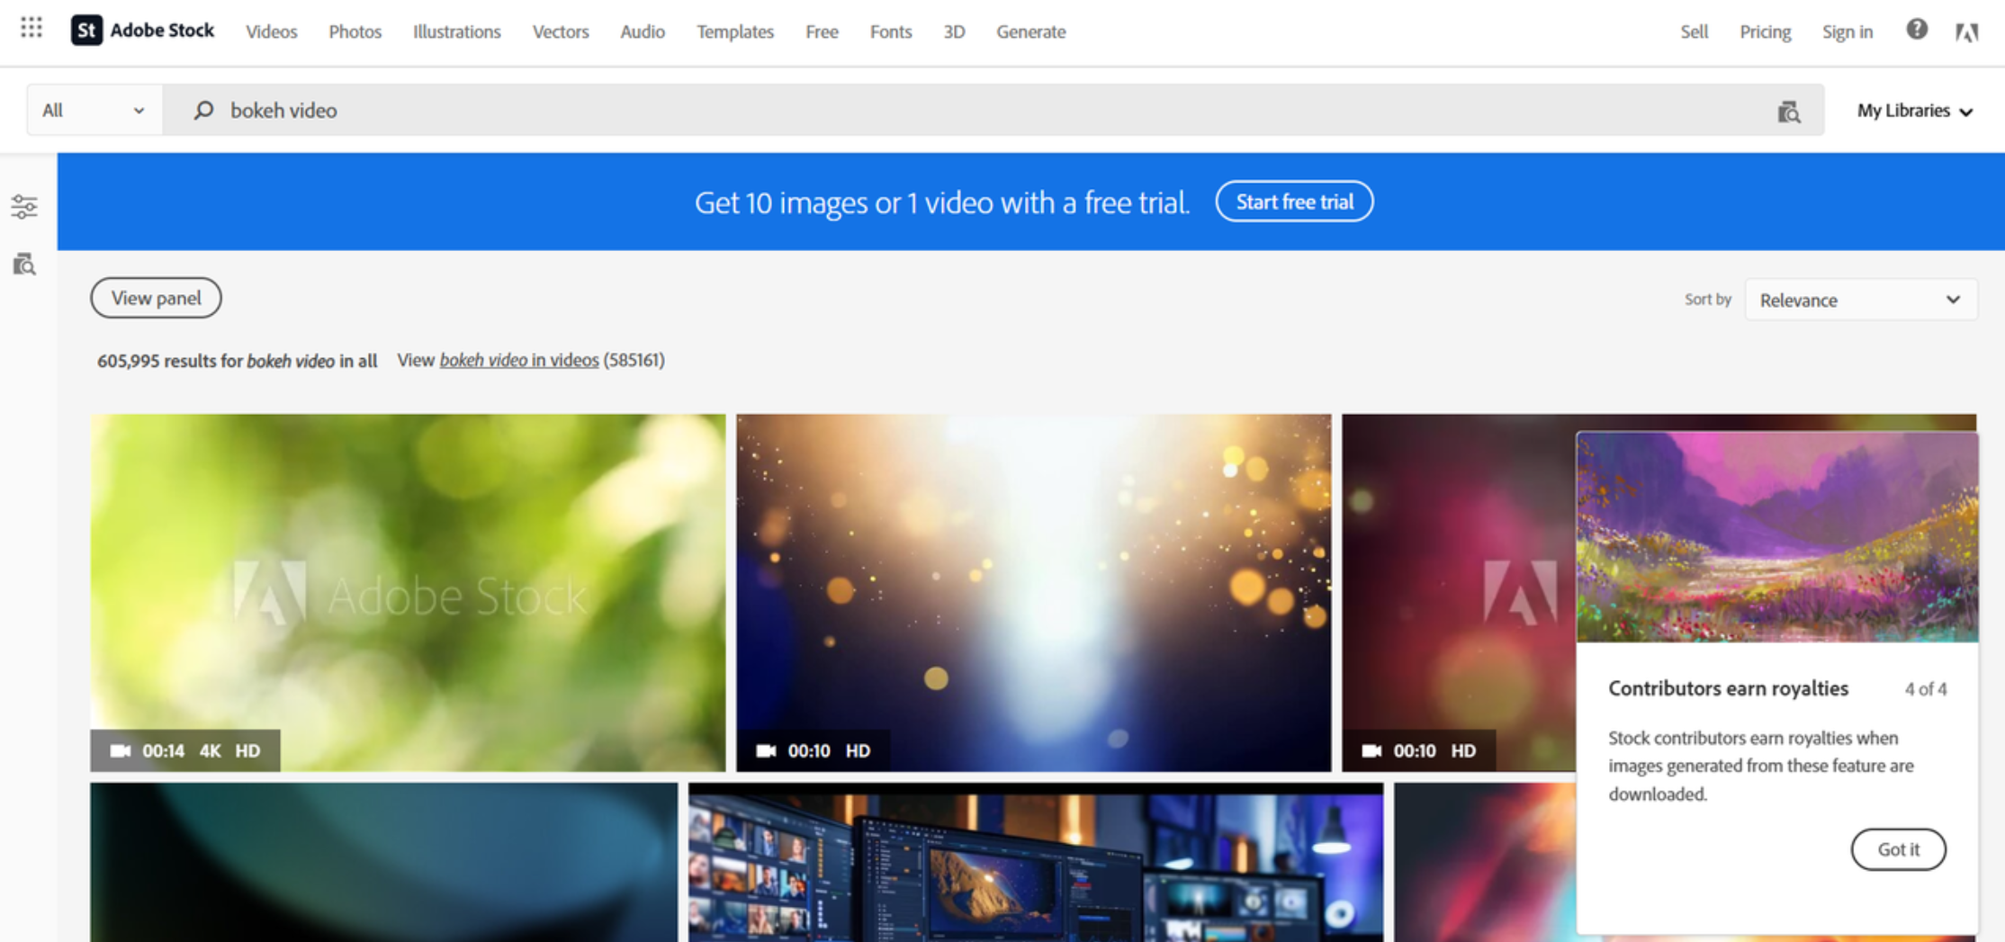
Task: Open the filters panel icon
Action: click(x=24, y=206)
